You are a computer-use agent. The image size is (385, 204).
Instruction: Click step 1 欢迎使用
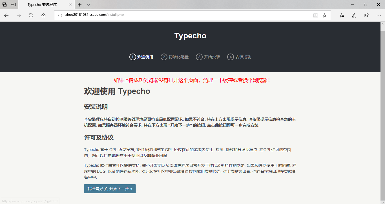pos(141,57)
